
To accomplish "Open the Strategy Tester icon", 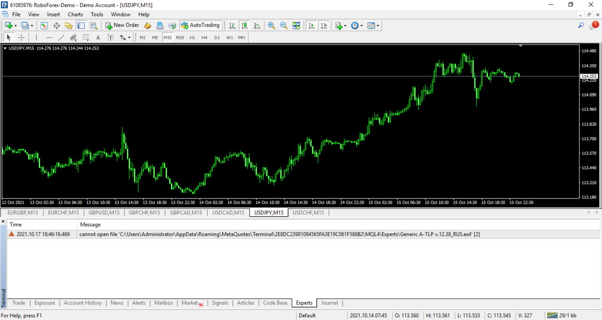I will (94, 26).
